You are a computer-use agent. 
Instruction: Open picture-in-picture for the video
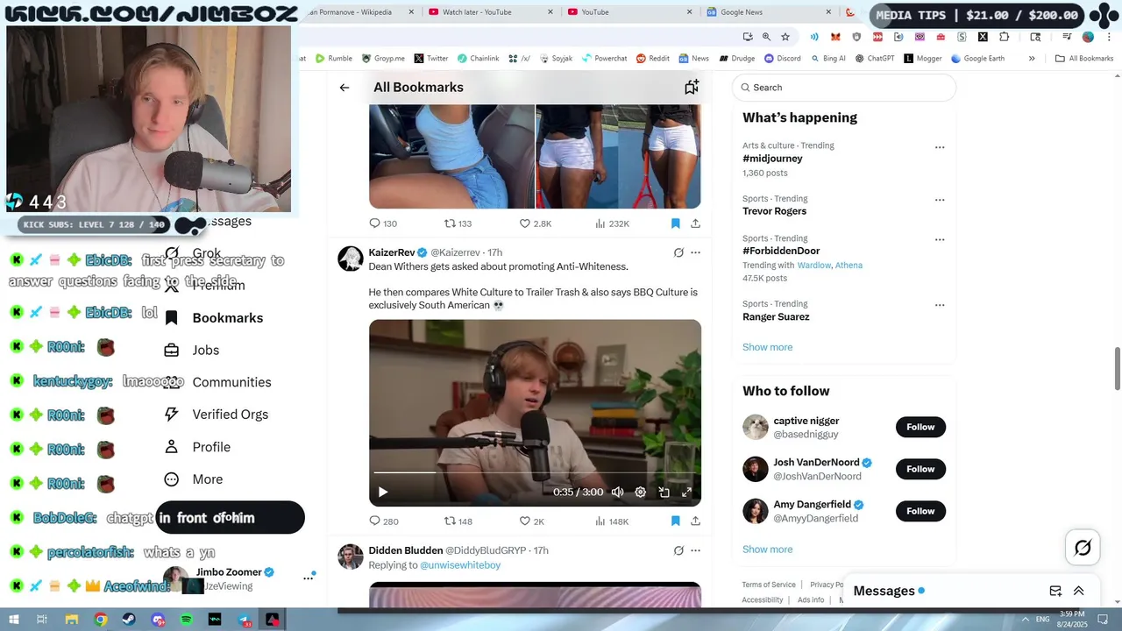pyautogui.click(x=664, y=492)
